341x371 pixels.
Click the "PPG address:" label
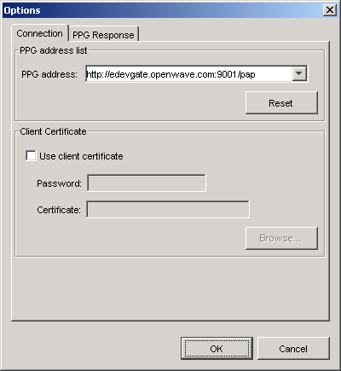(49, 74)
